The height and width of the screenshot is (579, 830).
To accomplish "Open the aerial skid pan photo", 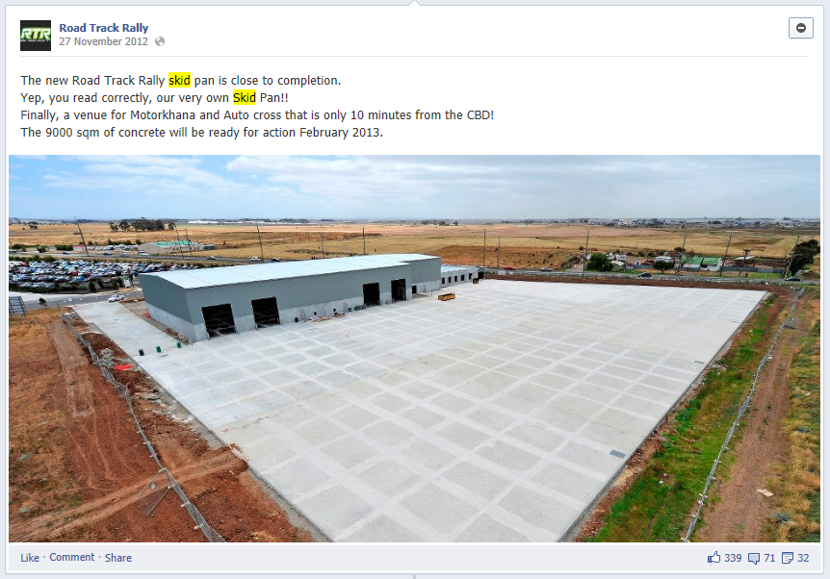I will click(x=414, y=348).
